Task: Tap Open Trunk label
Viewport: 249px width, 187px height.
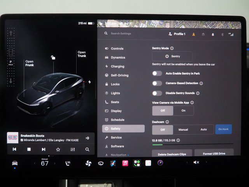Action: click(82, 54)
